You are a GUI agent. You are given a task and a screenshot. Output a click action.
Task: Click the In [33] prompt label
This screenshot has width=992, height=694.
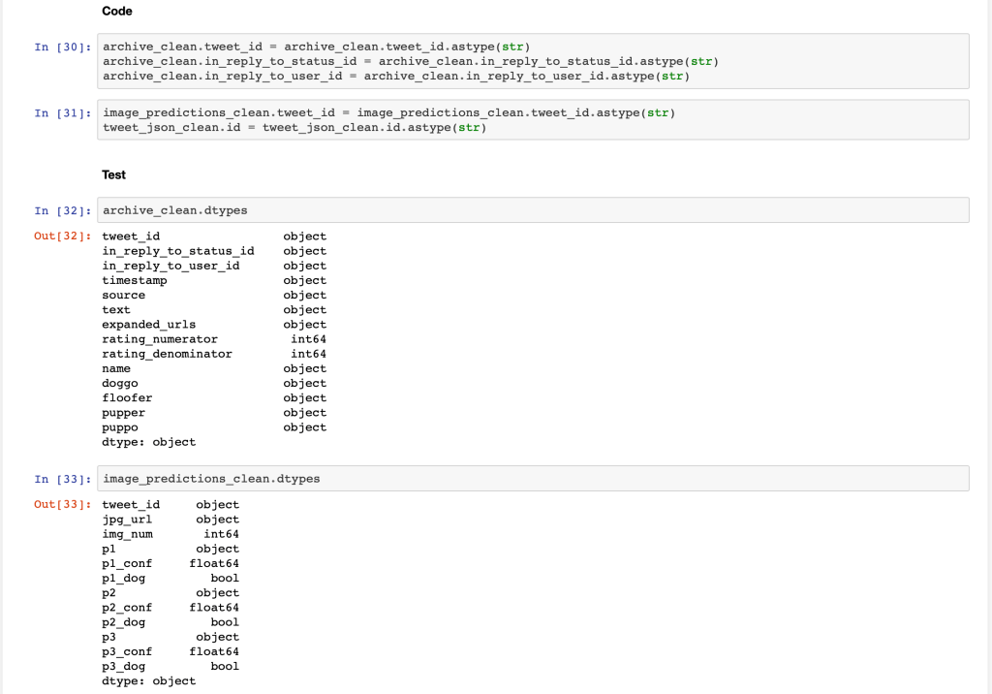63,479
